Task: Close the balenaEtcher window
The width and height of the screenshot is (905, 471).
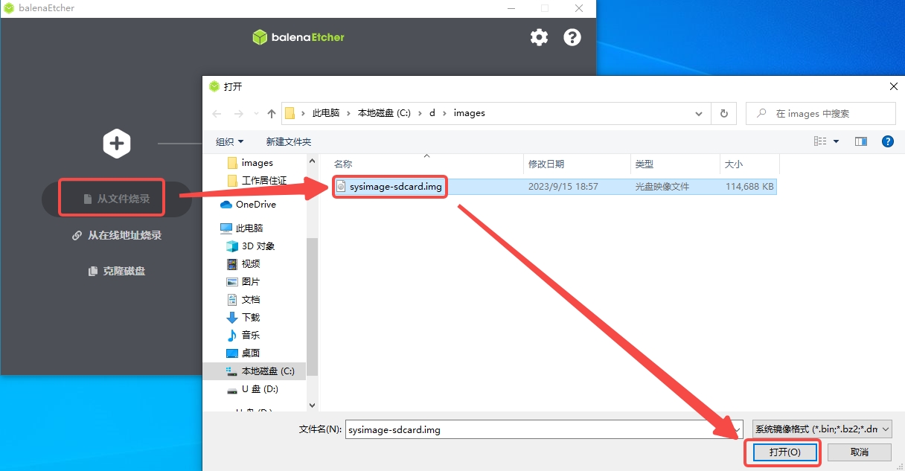Action: coord(579,8)
